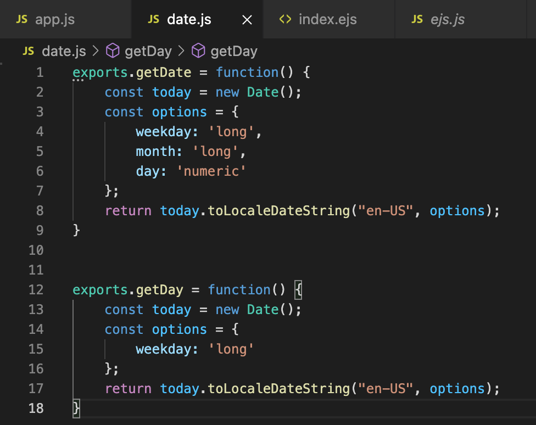Click 'function' keyword on line 1
Screen dimensions: 536x425
[247, 72]
